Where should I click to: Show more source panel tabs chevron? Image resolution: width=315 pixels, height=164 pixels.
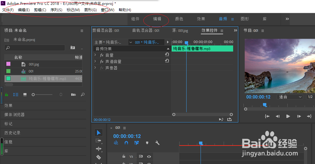(x=236, y=30)
